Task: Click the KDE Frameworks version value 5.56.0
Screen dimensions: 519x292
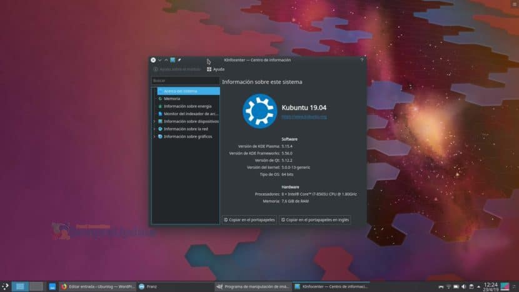Action: [x=286, y=153]
